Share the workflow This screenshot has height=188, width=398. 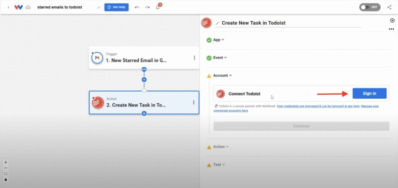pyautogui.click(x=389, y=7)
